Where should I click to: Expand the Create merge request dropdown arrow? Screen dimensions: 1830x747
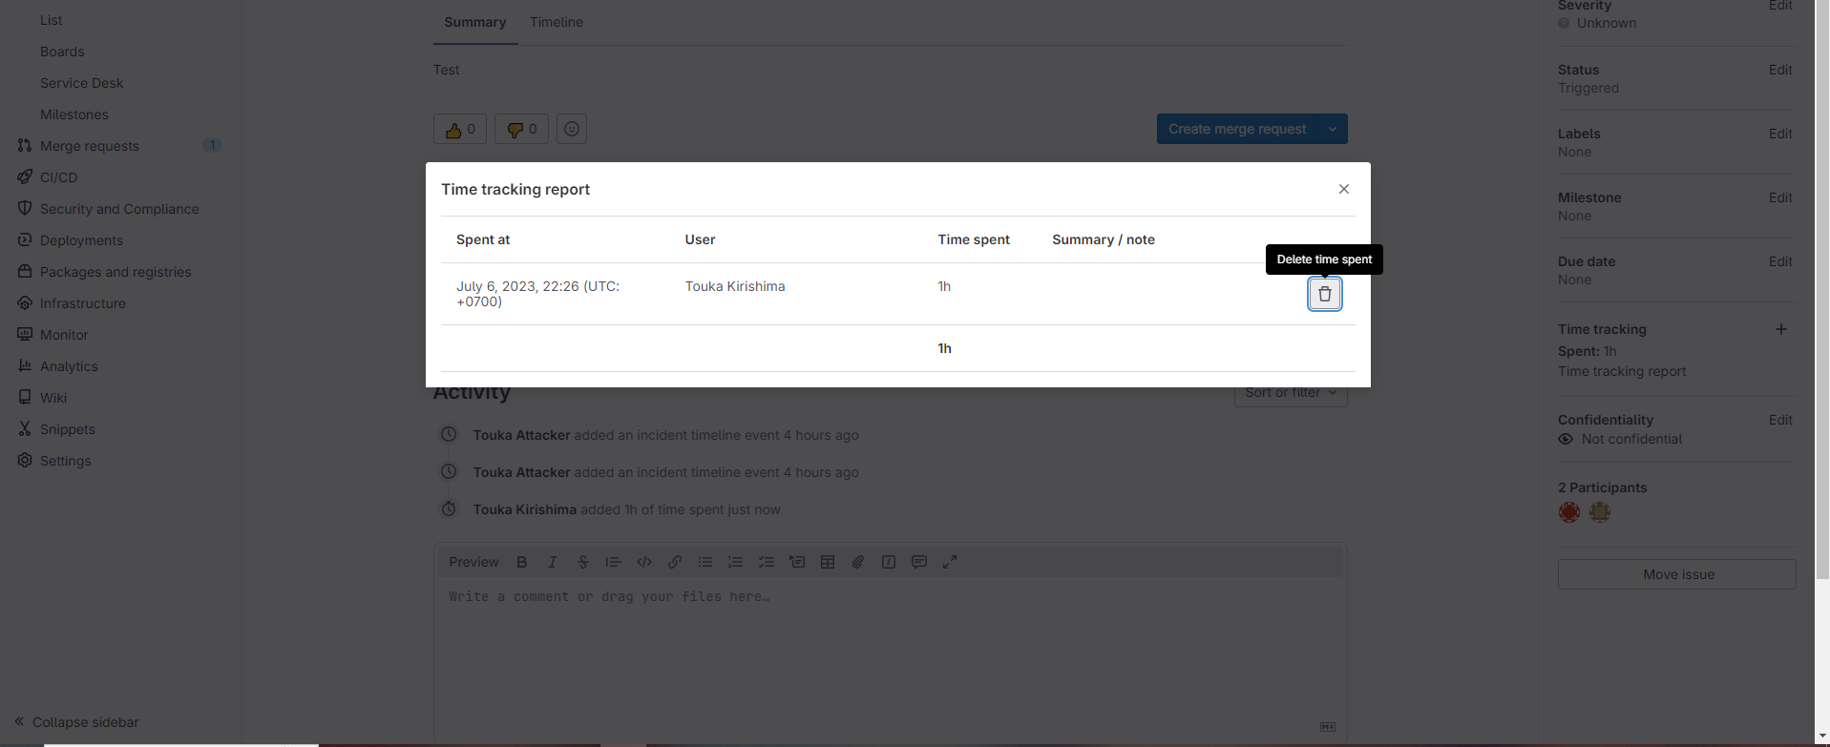[x=1332, y=129]
